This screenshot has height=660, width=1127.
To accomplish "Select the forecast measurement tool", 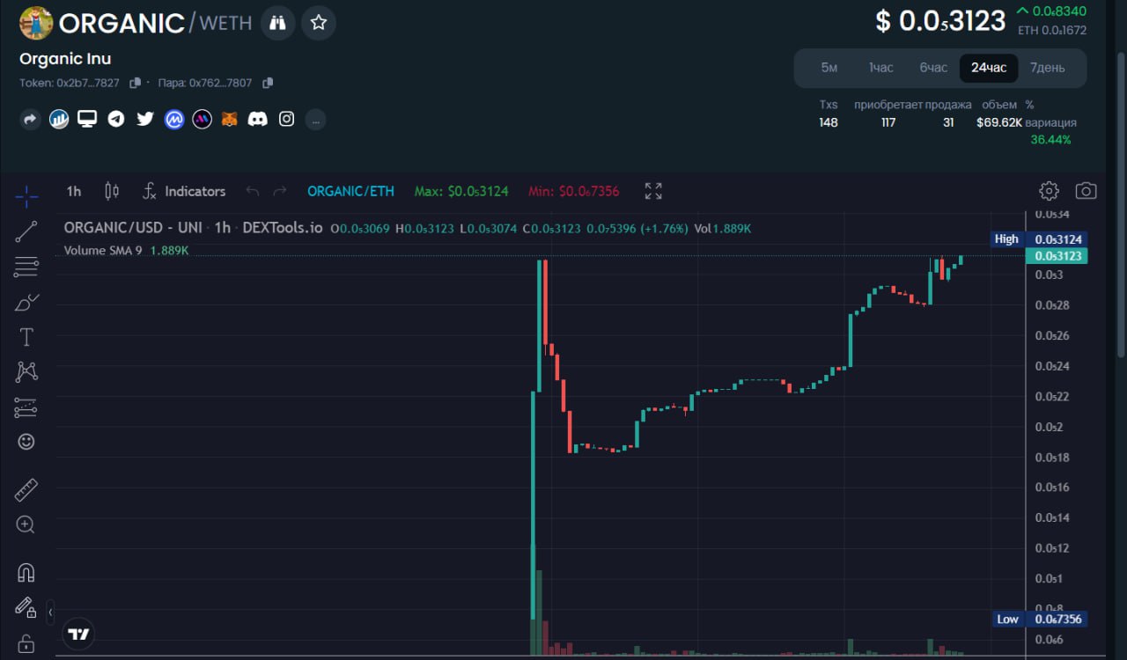I will (x=26, y=407).
